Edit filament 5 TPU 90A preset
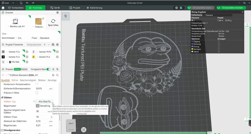The height and width of the screenshot is (134, 251). pos(27,62)
